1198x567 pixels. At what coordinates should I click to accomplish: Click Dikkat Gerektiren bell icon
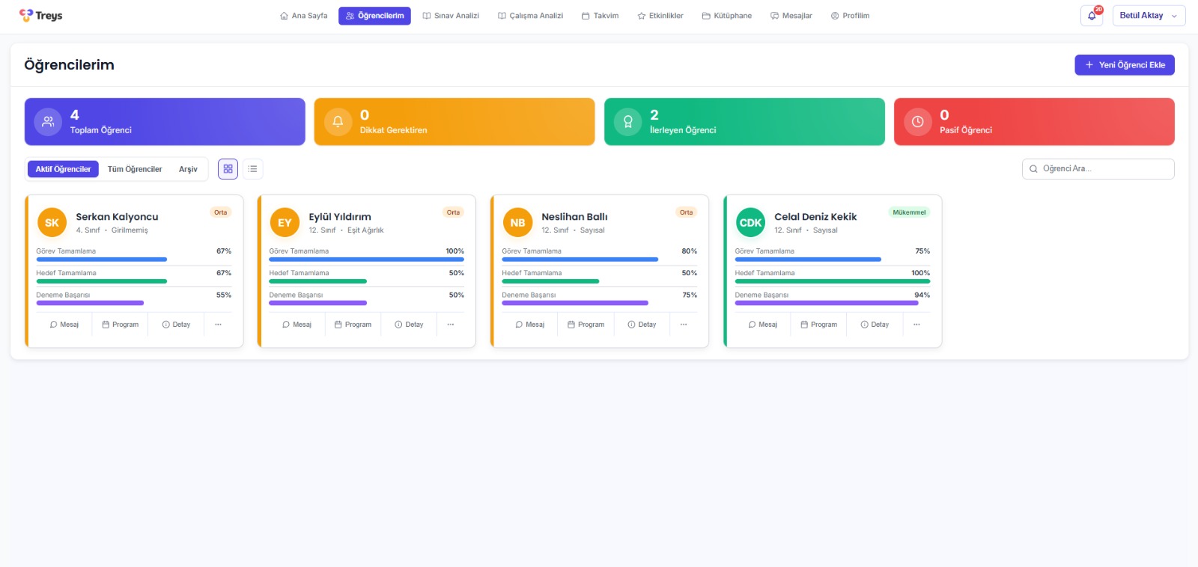[338, 122]
